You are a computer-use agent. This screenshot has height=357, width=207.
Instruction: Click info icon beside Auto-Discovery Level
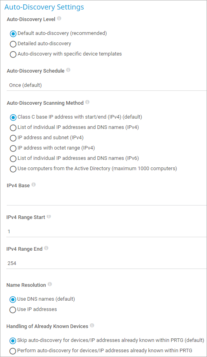coord(59,18)
